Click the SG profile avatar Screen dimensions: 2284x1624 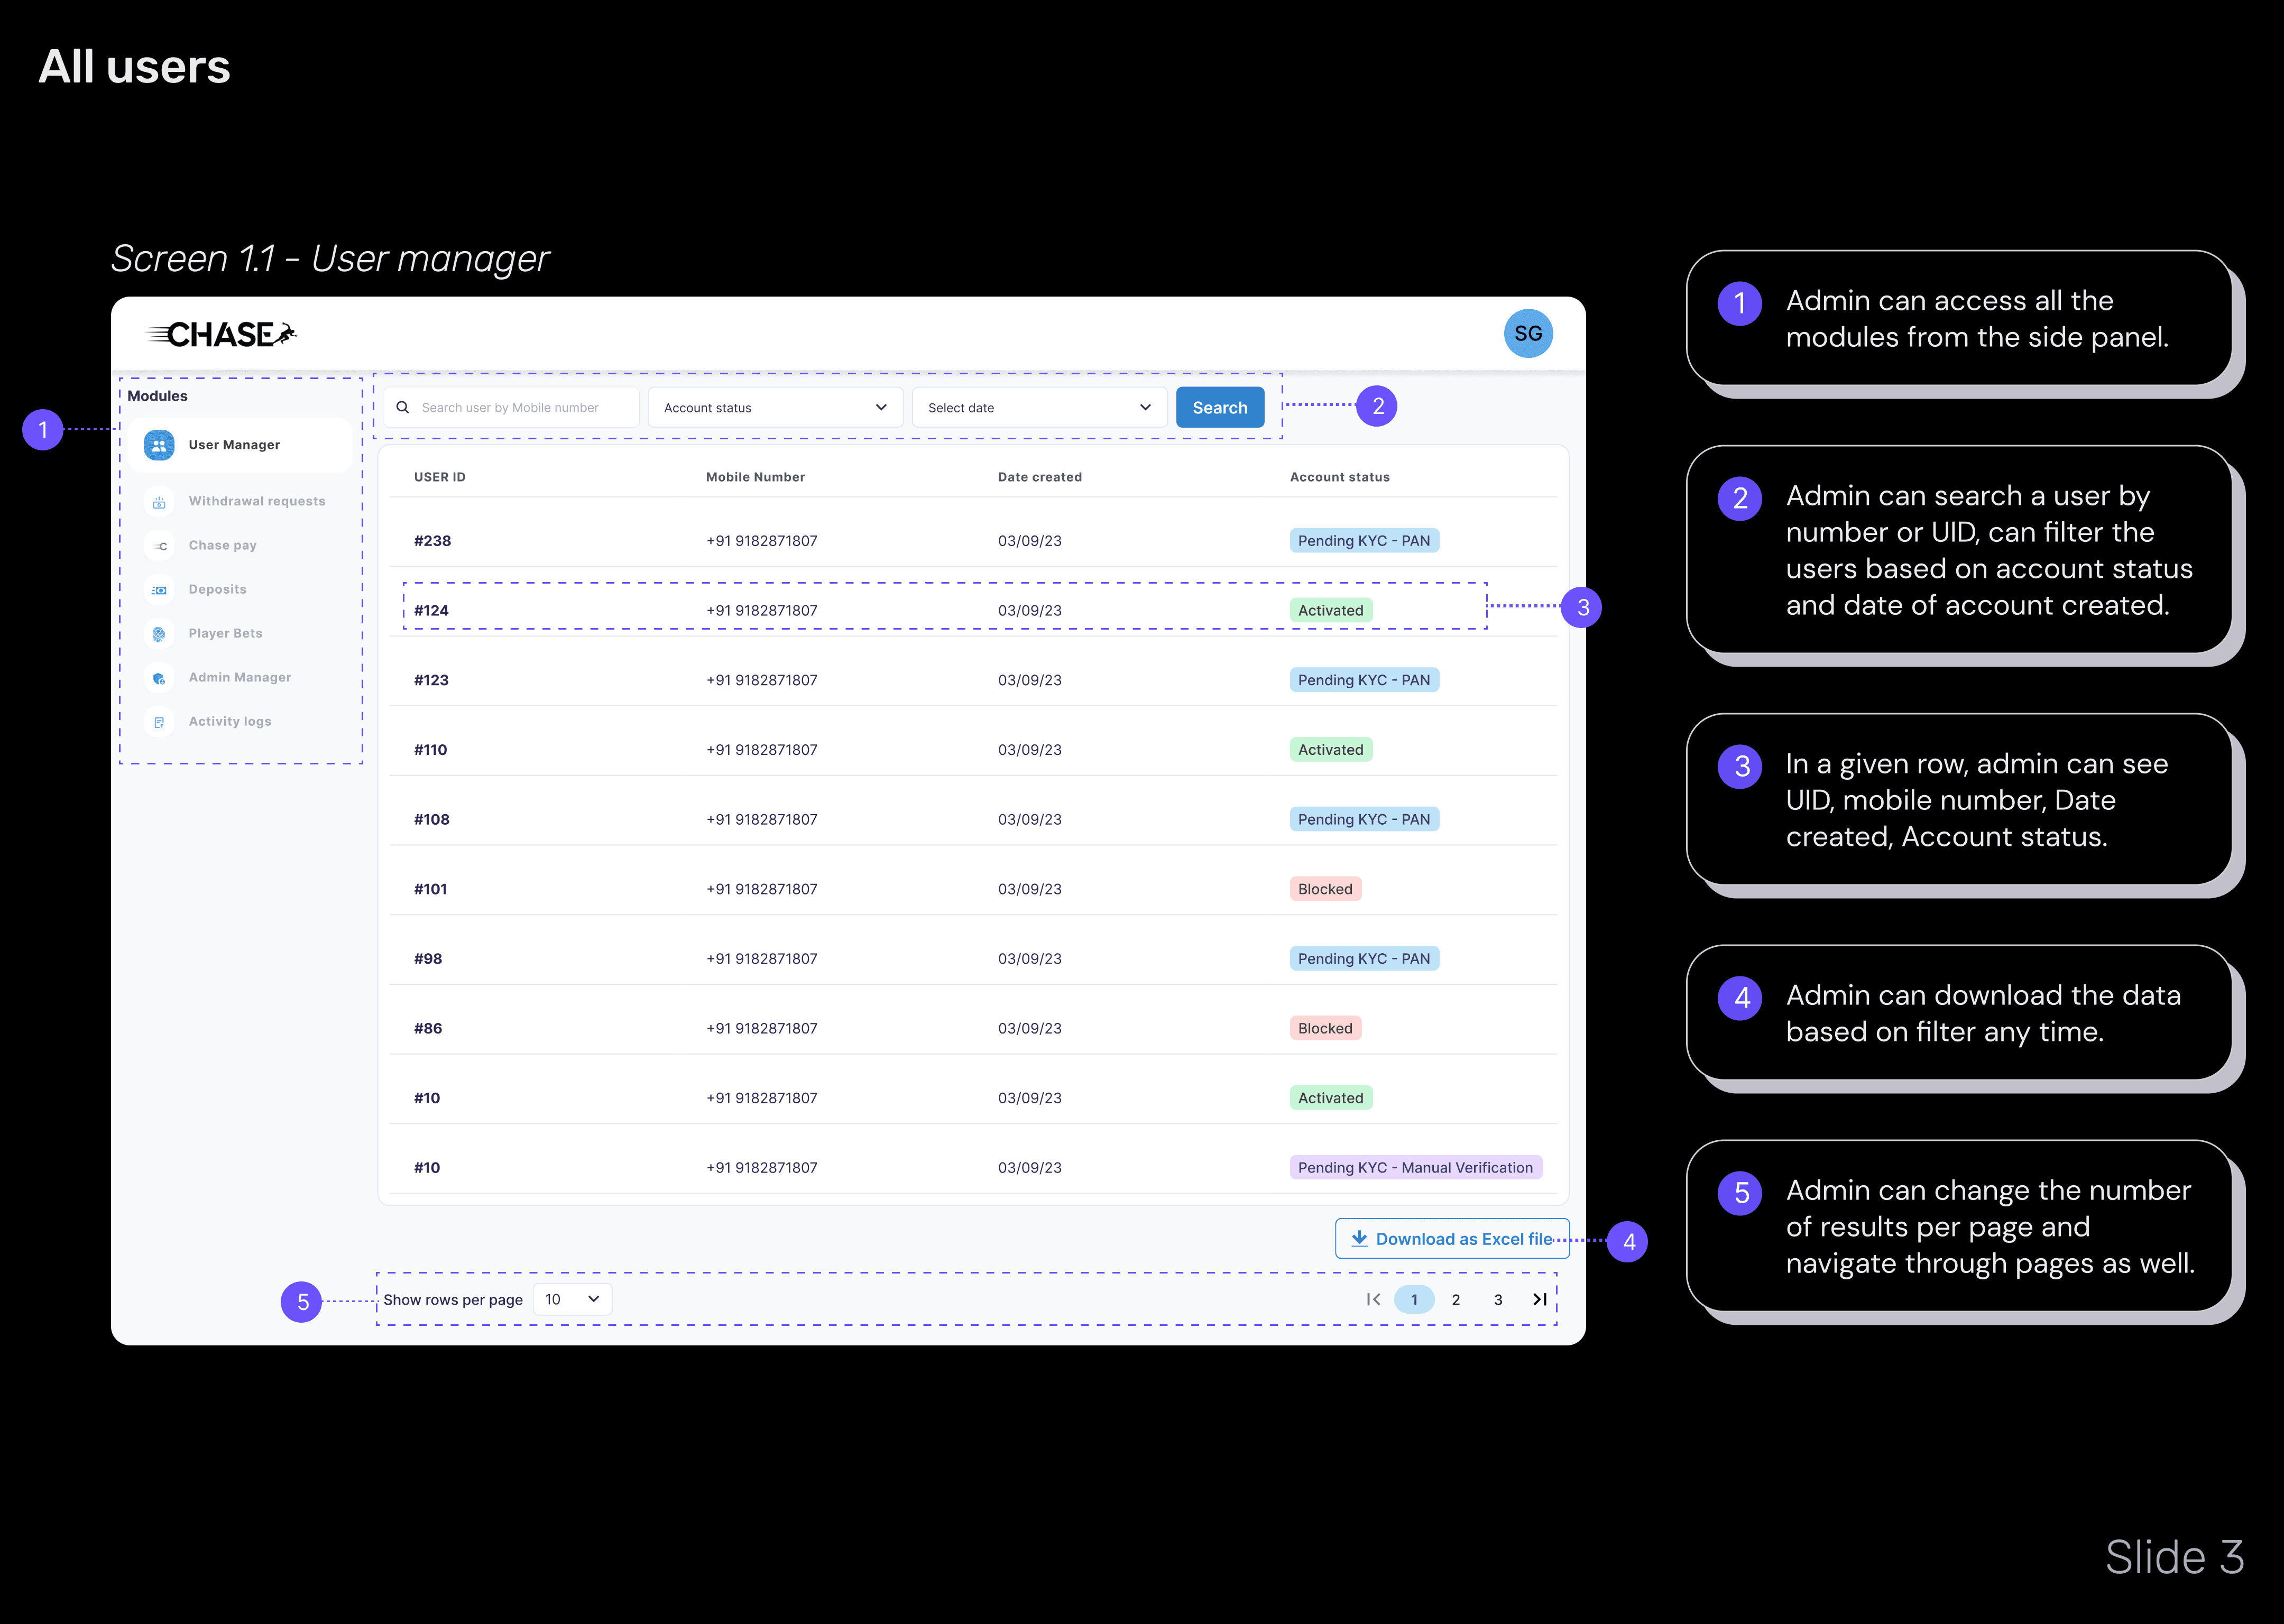point(1527,334)
